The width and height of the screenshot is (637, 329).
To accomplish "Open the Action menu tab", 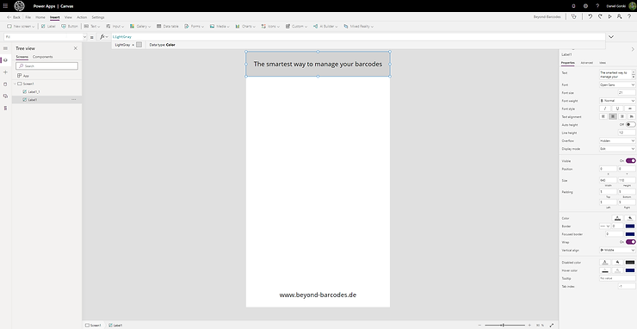I will click(x=82, y=17).
